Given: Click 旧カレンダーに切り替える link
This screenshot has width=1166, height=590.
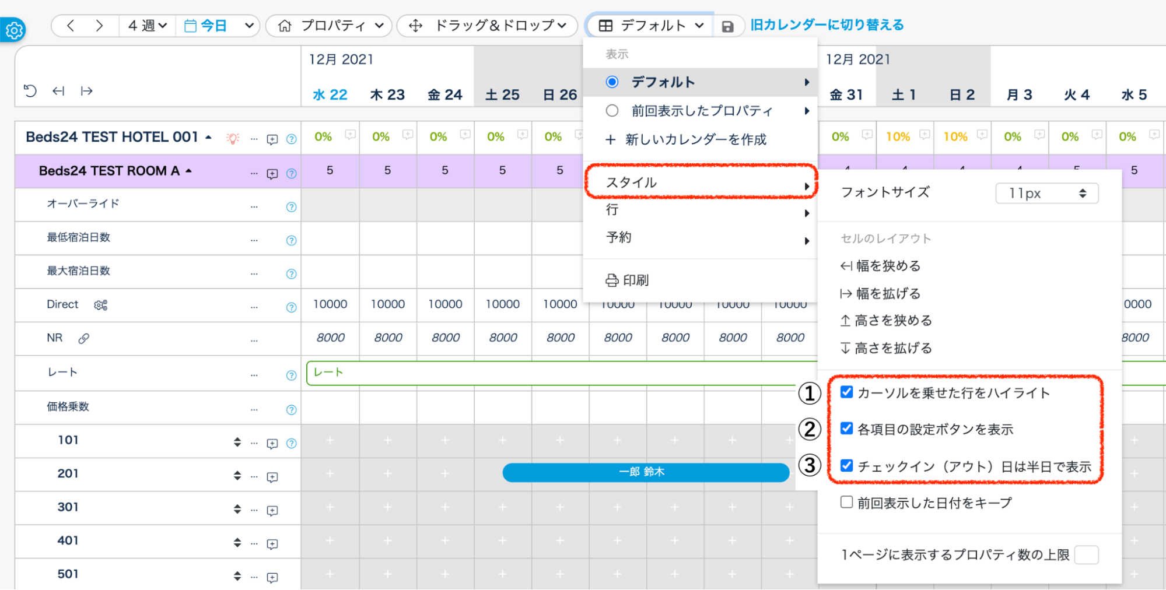Looking at the screenshot, I should click(x=827, y=25).
